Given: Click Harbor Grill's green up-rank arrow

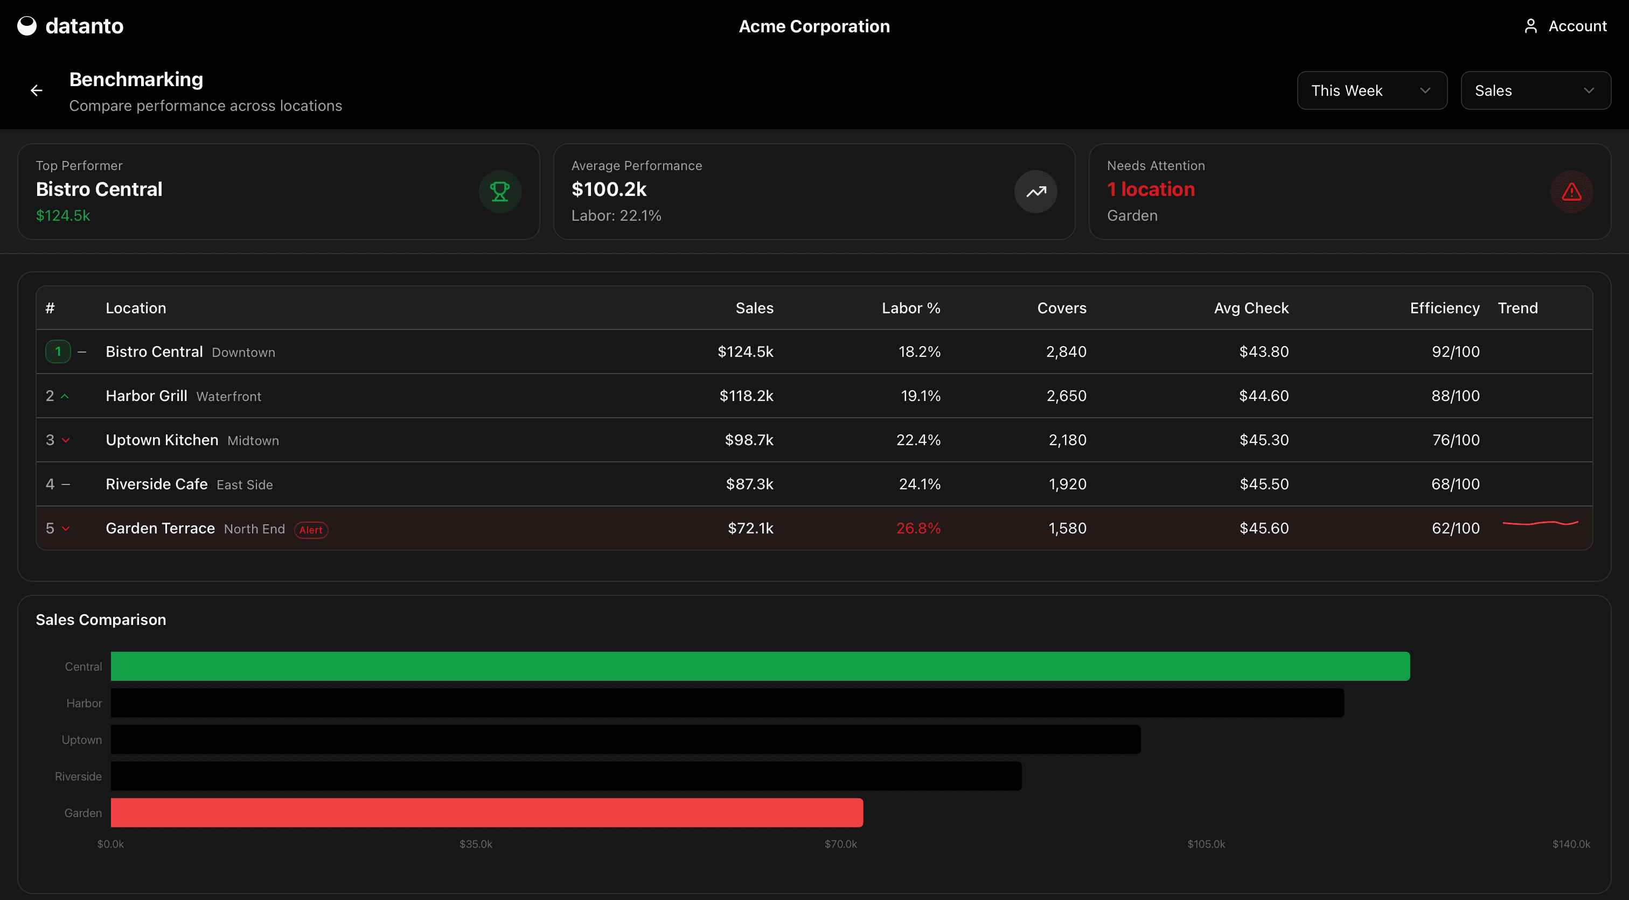Looking at the screenshot, I should point(65,396).
